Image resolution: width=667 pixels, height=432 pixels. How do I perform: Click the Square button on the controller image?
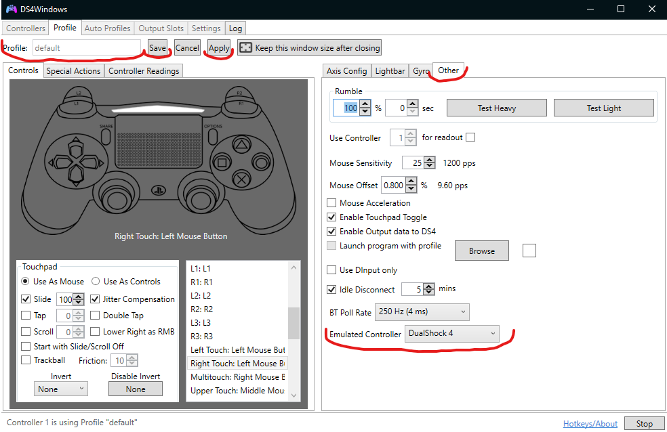point(222,163)
